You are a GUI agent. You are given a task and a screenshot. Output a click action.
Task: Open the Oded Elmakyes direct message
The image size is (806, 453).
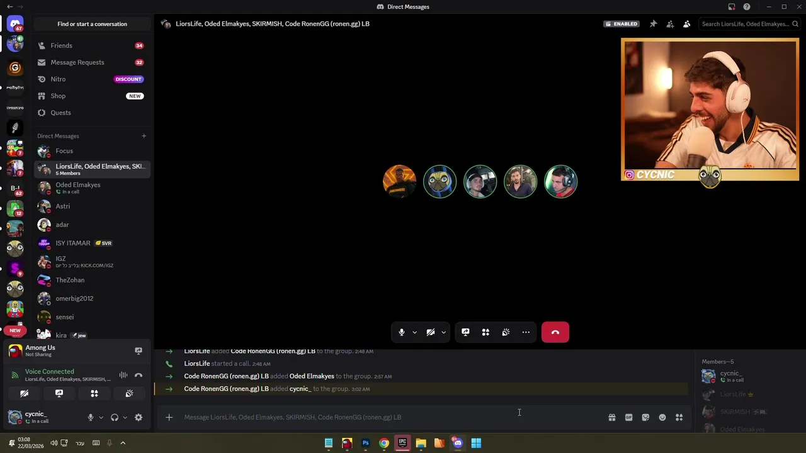coord(92,187)
